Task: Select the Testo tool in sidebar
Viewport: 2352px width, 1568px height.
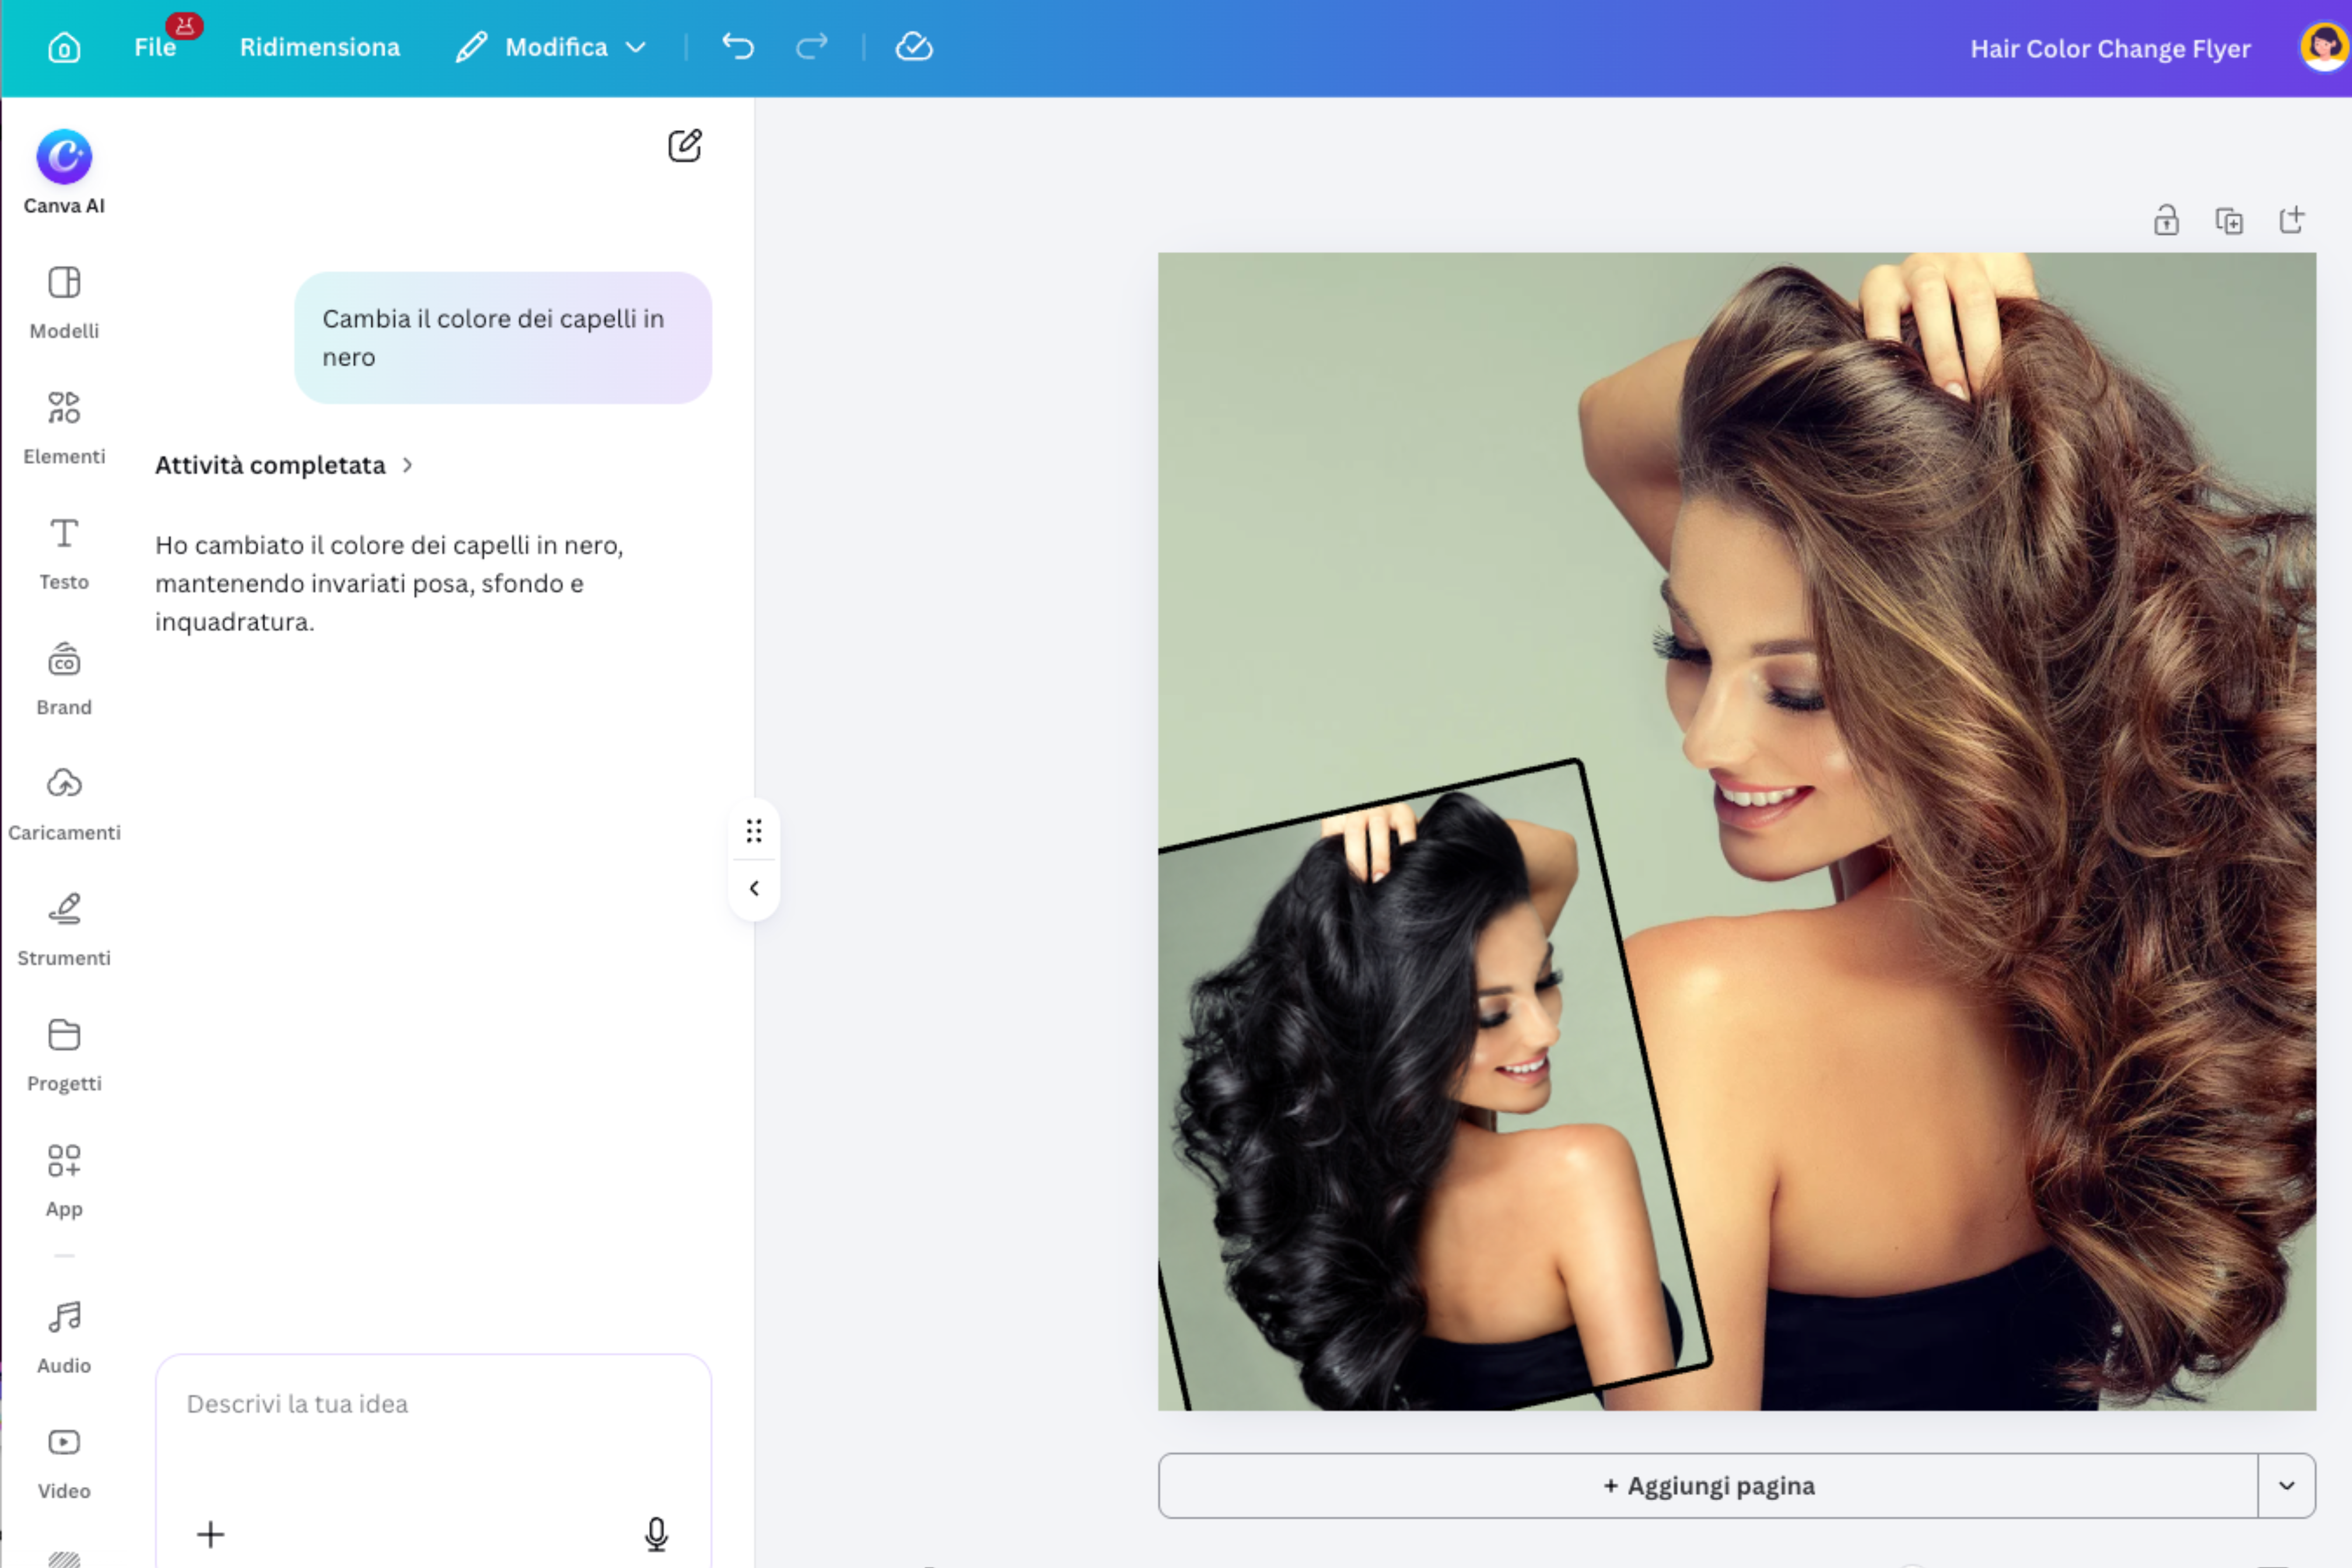Action: pyautogui.click(x=64, y=553)
